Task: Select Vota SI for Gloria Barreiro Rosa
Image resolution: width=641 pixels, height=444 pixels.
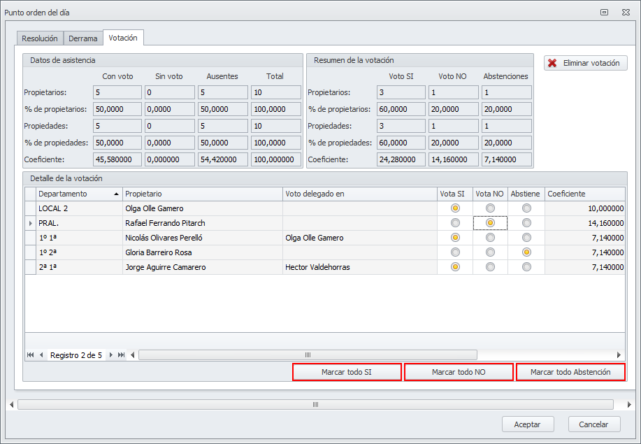Action: pos(455,252)
